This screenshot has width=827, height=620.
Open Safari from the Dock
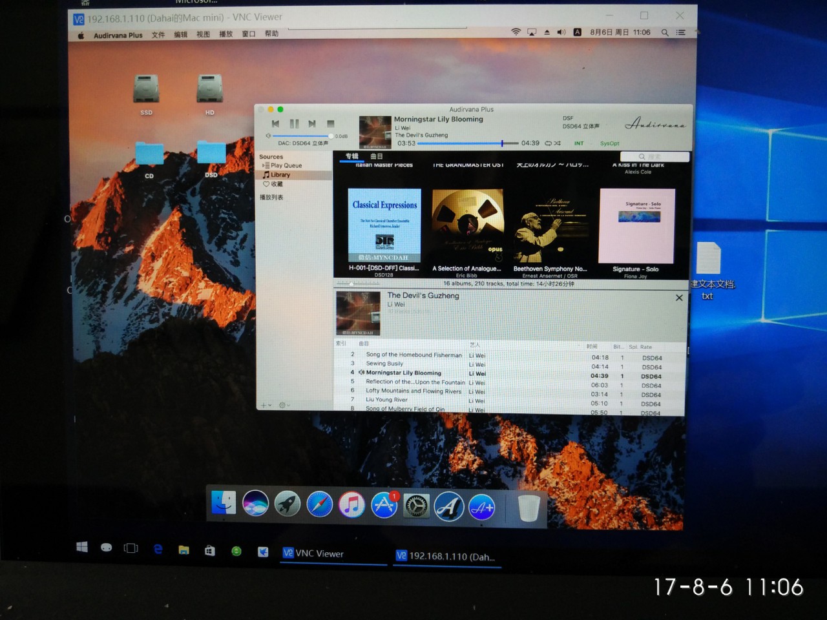(319, 504)
